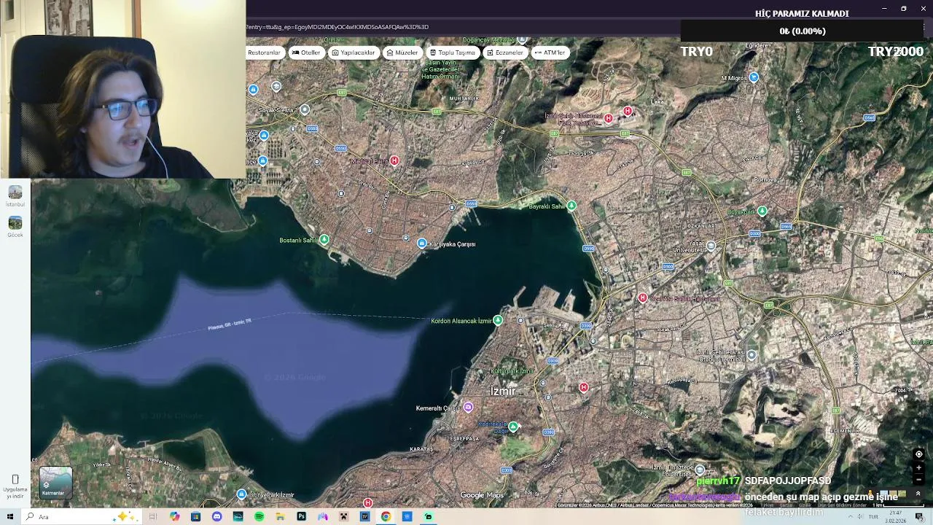The width and height of the screenshot is (933, 525).
Task: Open Minecraft creeper icon in taskbar
Action: [x=343, y=516]
